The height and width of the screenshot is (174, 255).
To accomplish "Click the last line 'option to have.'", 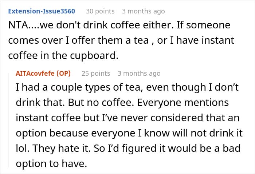I will pyautogui.click(x=51, y=163).
